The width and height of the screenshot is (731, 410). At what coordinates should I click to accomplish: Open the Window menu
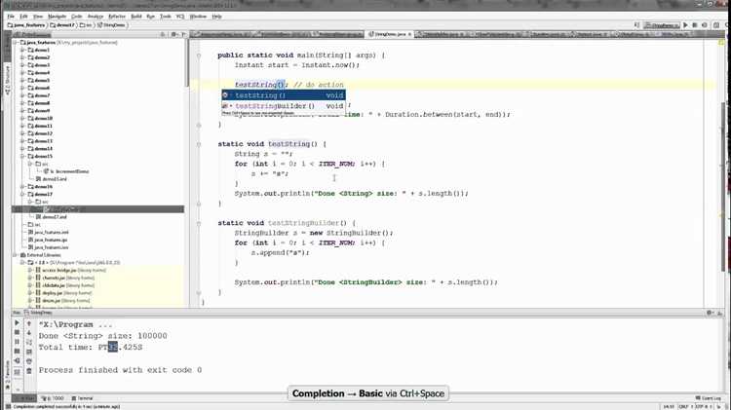198,17
